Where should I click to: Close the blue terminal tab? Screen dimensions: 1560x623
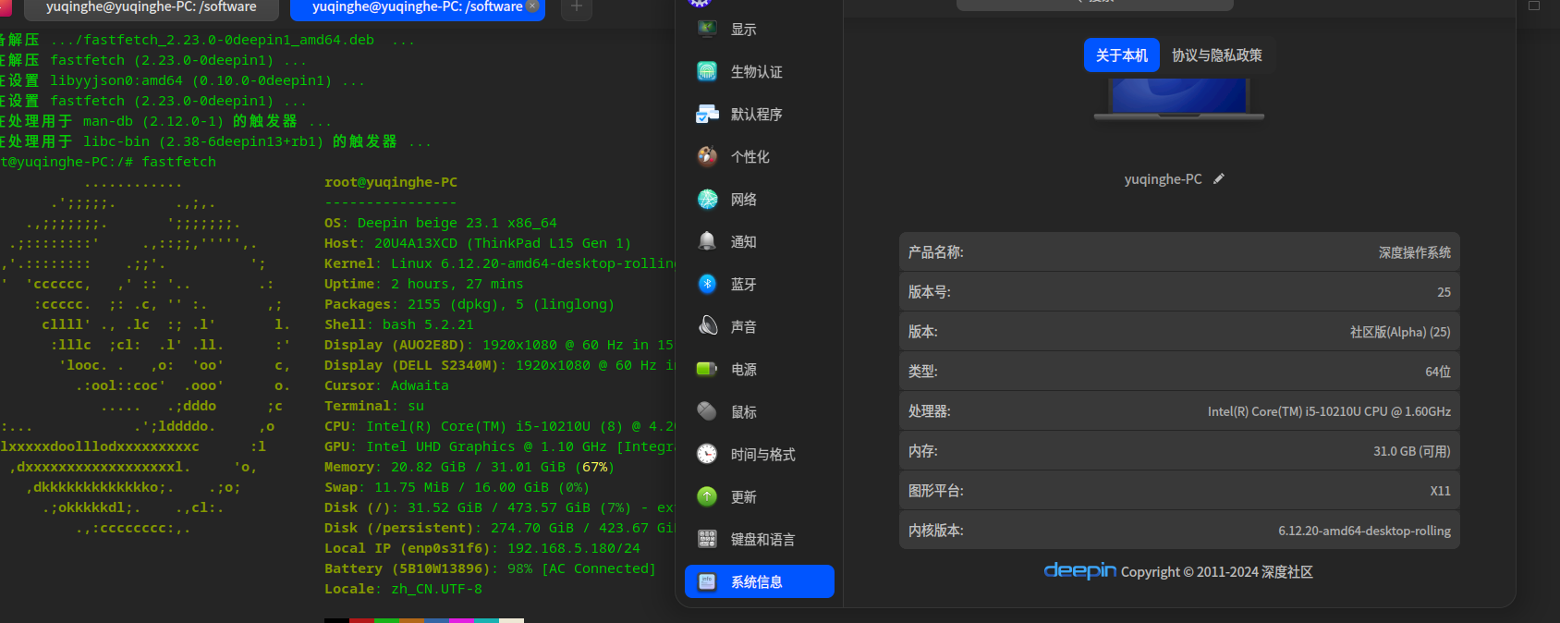(x=532, y=6)
